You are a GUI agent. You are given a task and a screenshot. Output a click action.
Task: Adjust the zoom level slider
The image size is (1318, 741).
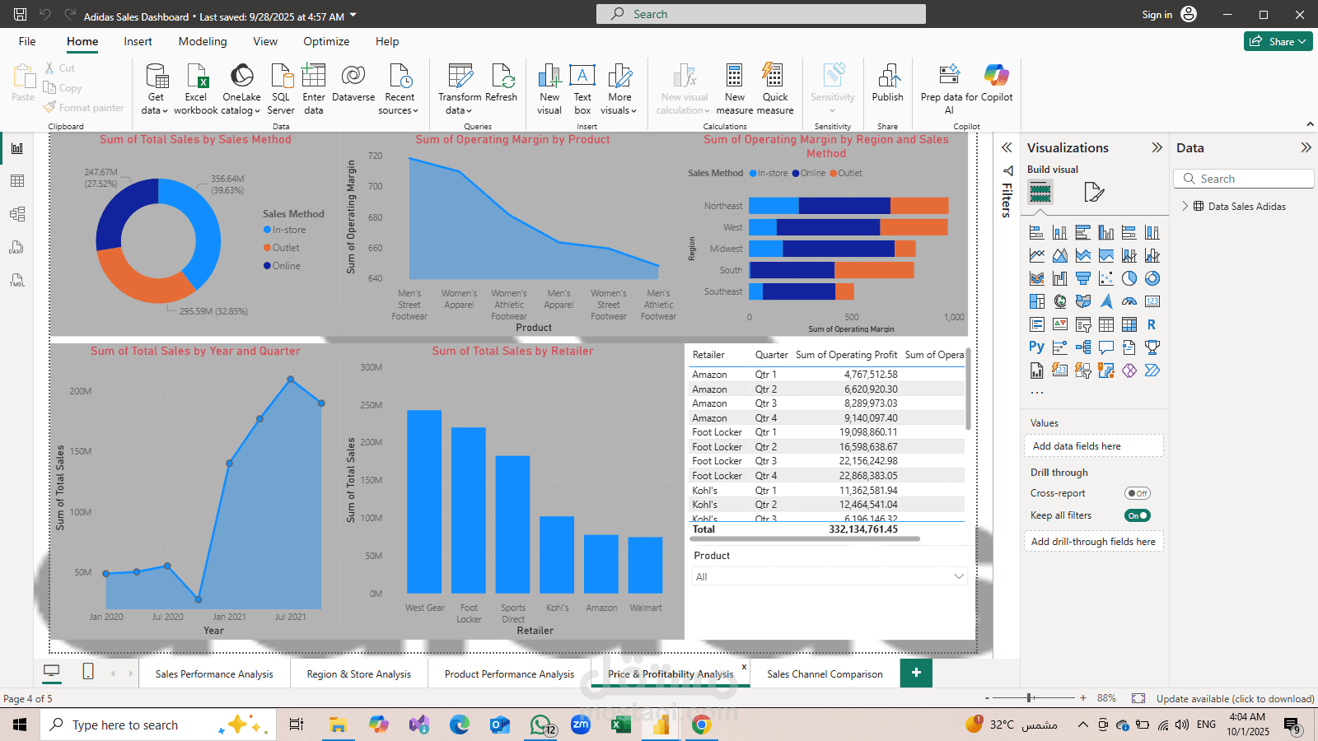[1030, 698]
